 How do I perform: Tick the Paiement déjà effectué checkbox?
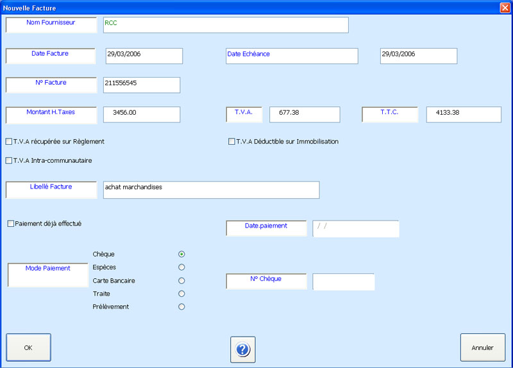[x=11, y=224]
